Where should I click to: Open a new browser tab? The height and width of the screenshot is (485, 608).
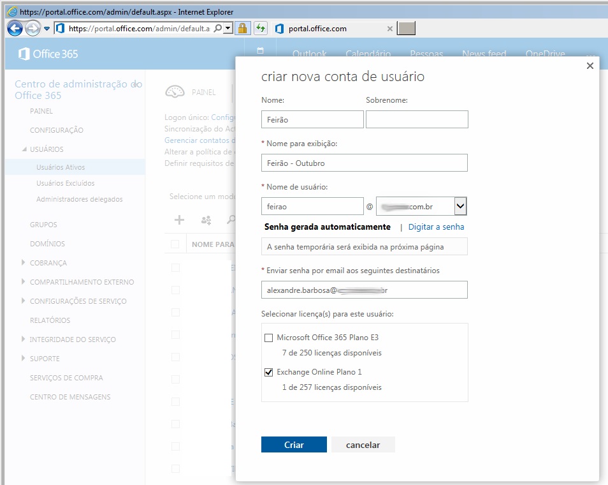pos(406,28)
